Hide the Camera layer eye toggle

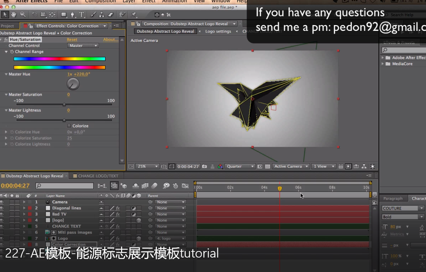[x=2, y=202]
